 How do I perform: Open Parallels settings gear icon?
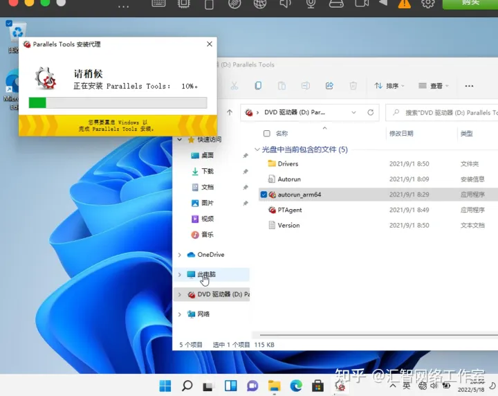428,3
